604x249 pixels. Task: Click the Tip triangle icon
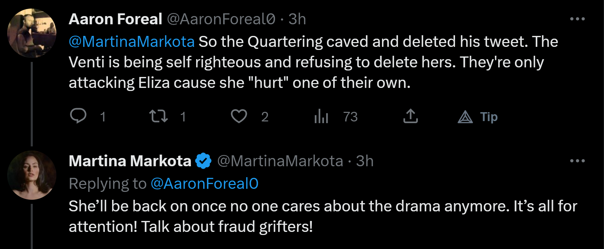point(465,117)
